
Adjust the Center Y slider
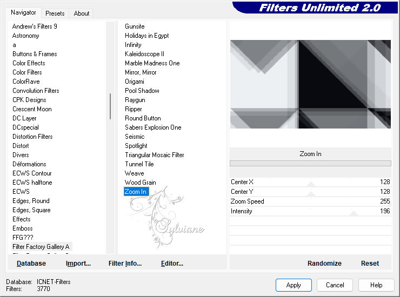[310, 192]
